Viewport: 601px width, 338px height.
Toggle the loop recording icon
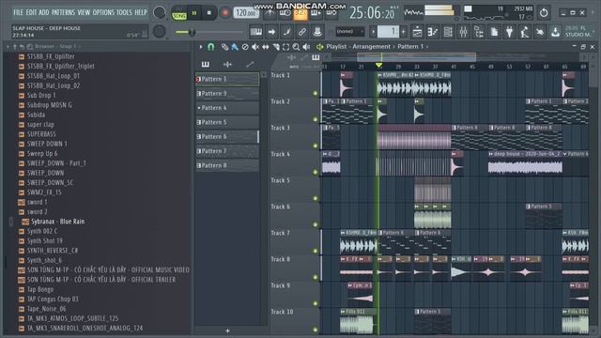point(331,13)
